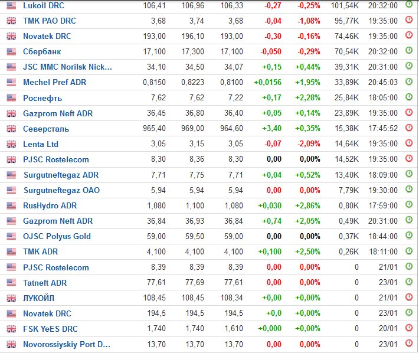Click the change value +0,0156
The image size is (419, 353).
(267, 82)
